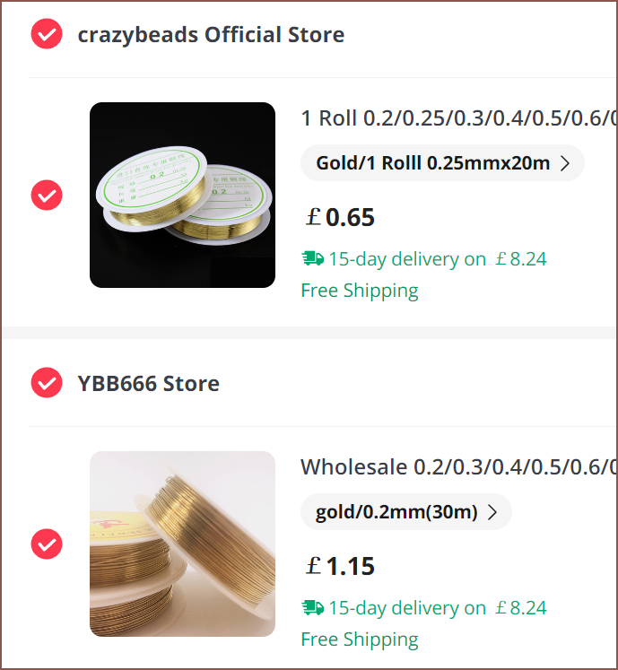Click the £1.15 price

click(x=339, y=567)
